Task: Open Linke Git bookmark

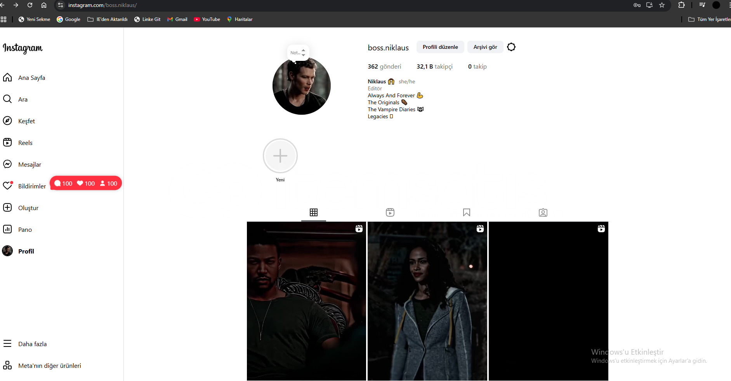Action: [147, 19]
